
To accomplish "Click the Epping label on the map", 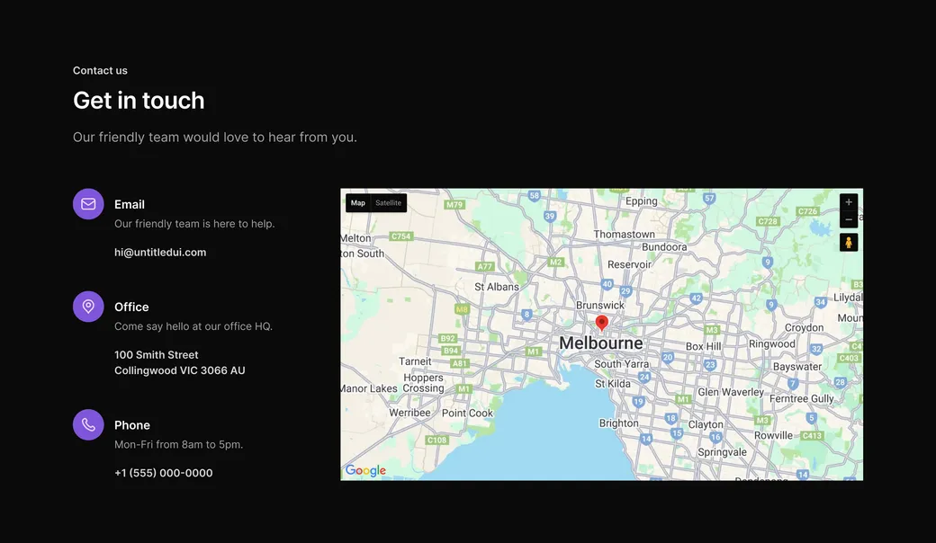I will coord(641,200).
